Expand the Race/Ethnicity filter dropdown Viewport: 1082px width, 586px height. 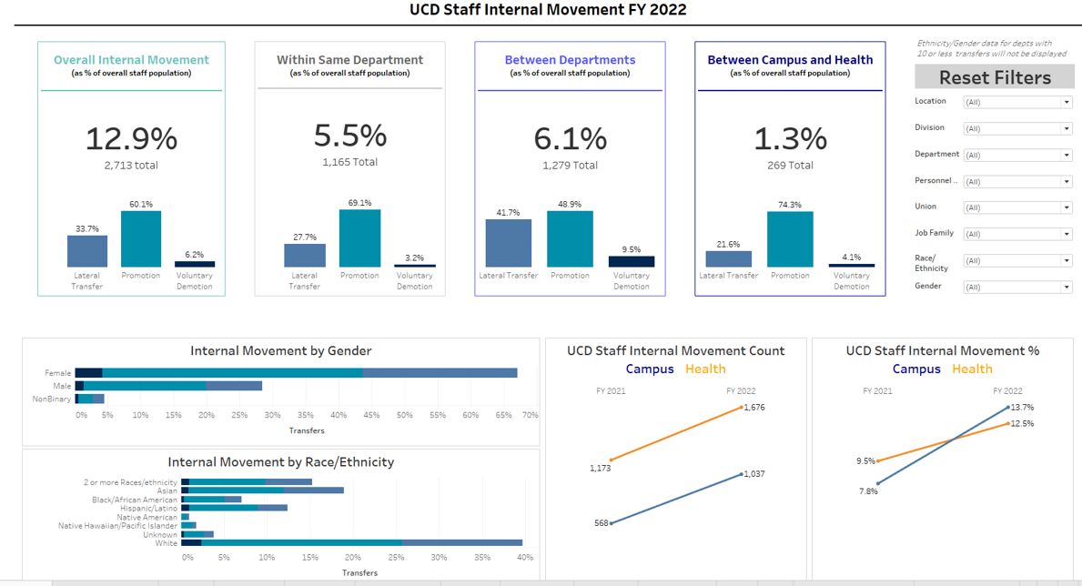(x=1017, y=261)
